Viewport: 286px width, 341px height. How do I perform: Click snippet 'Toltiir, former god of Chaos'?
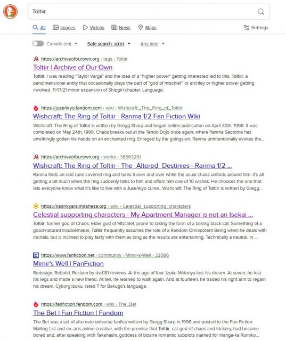coord(150,231)
